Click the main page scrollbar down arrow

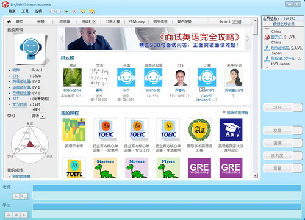(255, 175)
